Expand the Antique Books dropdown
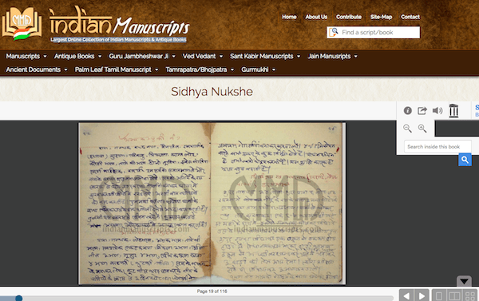 pos(78,56)
